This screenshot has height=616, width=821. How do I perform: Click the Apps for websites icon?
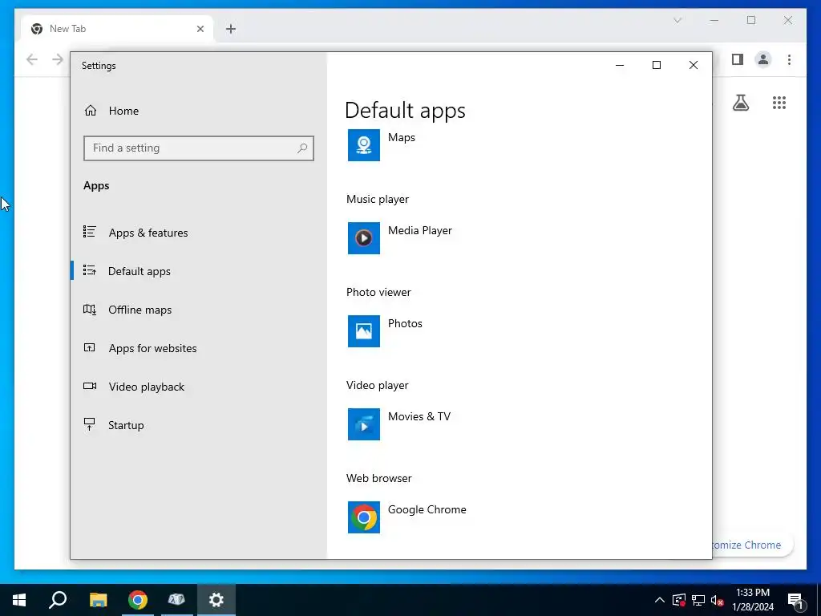tap(90, 347)
